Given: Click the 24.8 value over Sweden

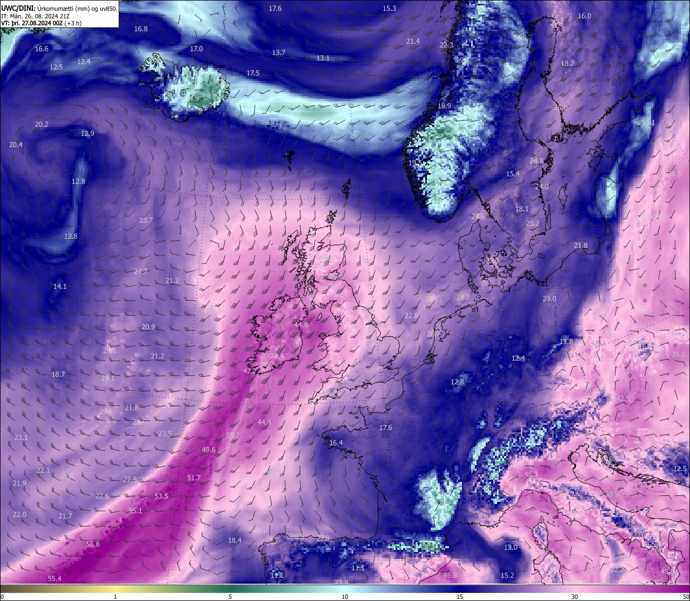Looking at the screenshot, I should (x=536, y=161).
